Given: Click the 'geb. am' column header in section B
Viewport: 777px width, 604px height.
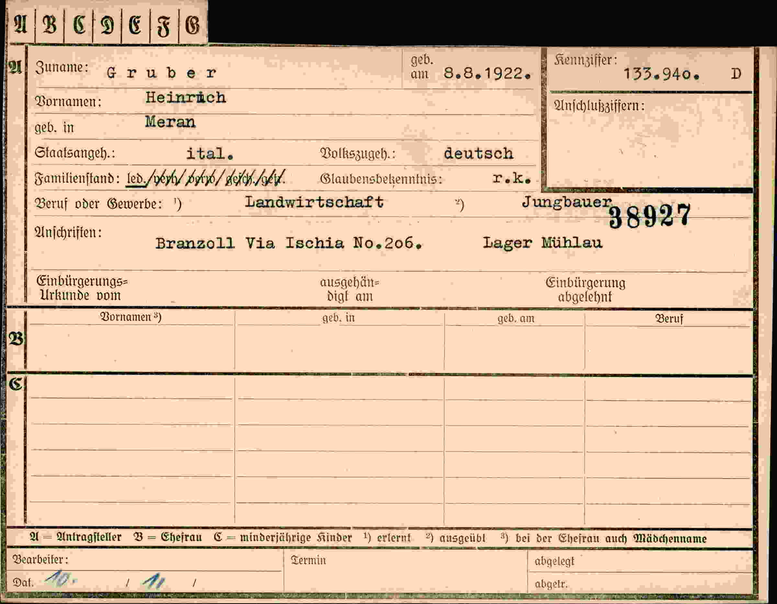Looking at the screenshot, I should tap(516, 319).
